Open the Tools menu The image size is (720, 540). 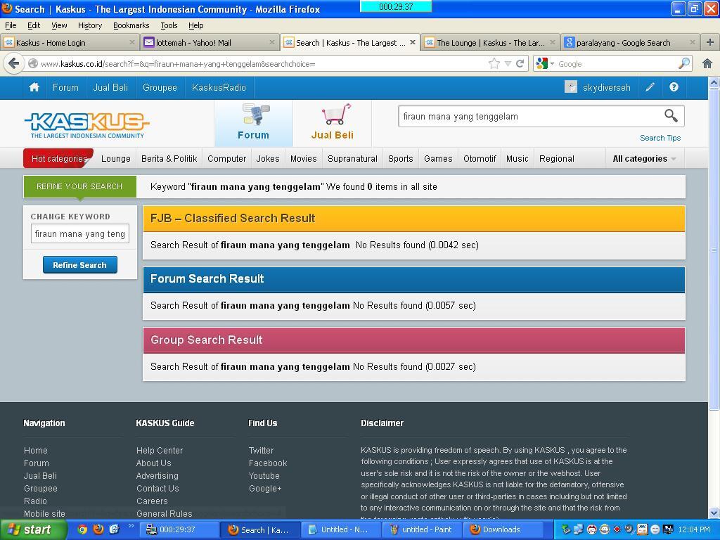click(x=169, y=25)
